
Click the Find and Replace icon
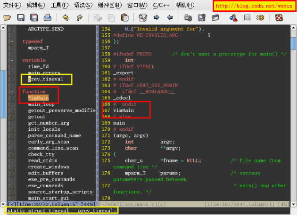point(143,18)
